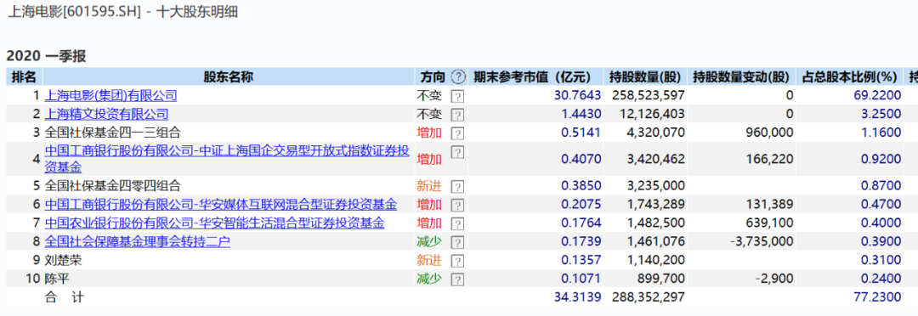Click the 方向 column header label

coord(433,76)
